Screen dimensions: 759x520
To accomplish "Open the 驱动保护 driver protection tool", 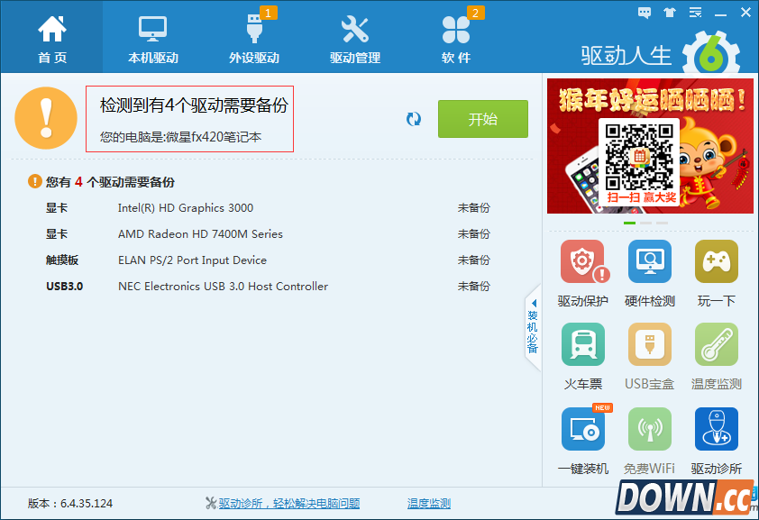I will pyautogui.click(x=582, y=261).
